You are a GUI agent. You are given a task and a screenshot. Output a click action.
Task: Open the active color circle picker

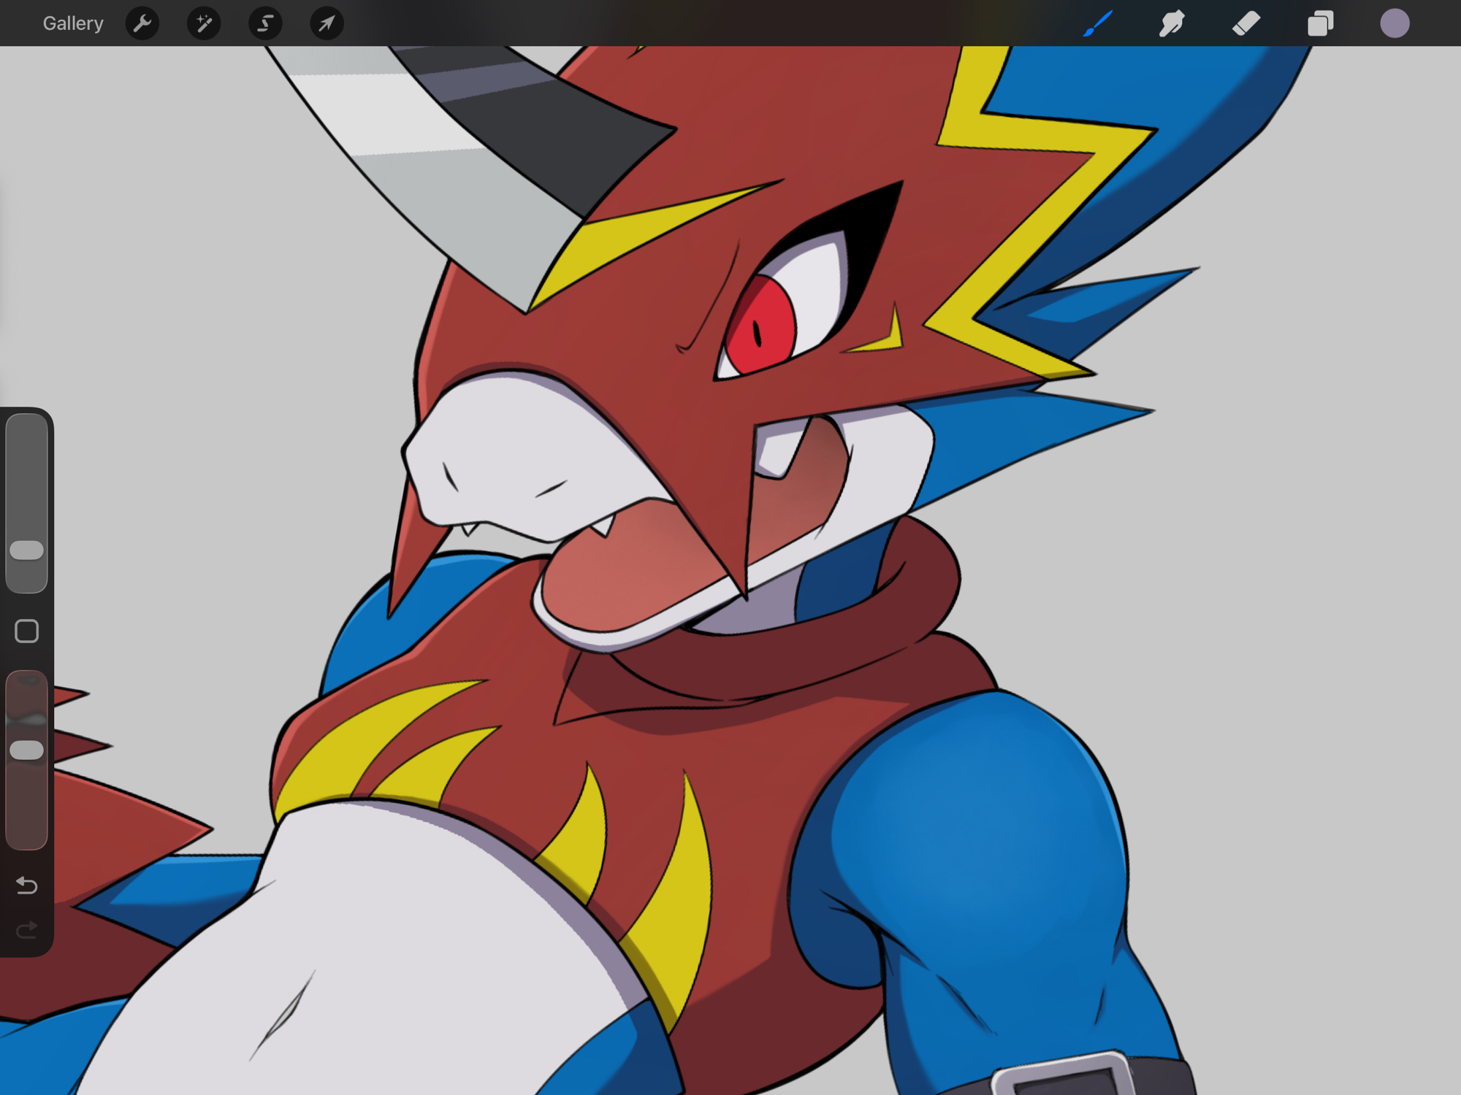coord(1395,23)
